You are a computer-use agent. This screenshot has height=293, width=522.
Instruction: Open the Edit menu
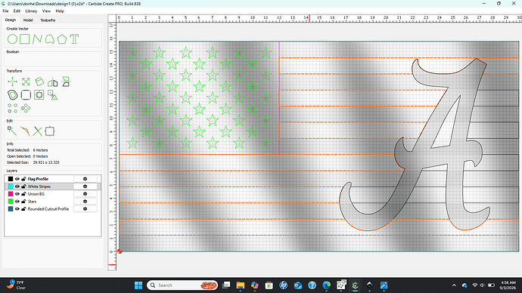click(17, 11)
